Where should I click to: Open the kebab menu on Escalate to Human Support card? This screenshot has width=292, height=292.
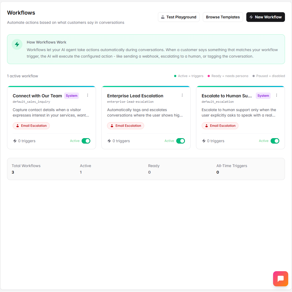pyautogui.click(x=276, y=95)
